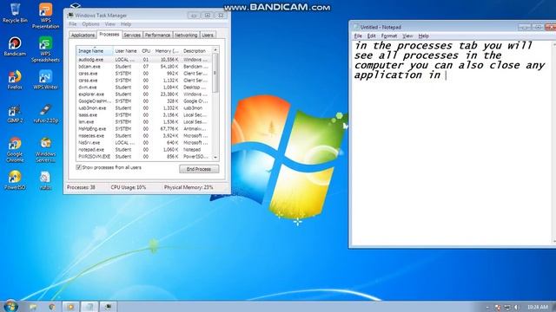Toggle Show processes from all users checkbox
The width and height of the screenshot is (556, 312).
(78, 167)
